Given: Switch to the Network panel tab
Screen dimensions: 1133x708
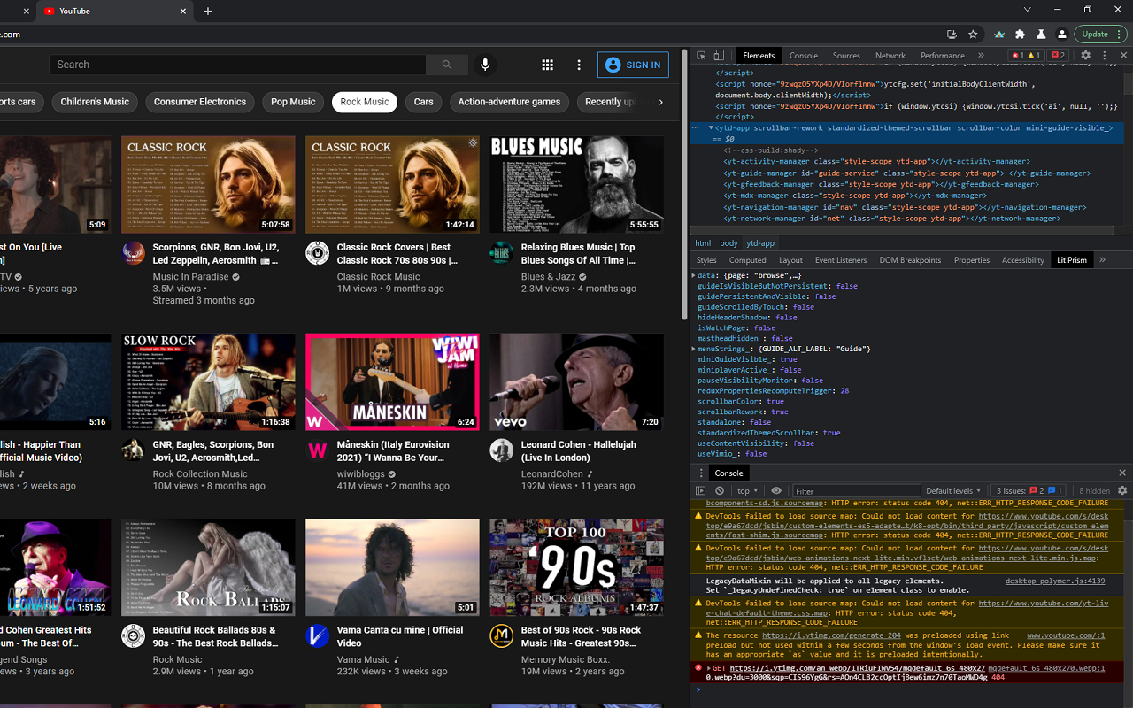Looking at the screenshot, I should pos(890,55).
